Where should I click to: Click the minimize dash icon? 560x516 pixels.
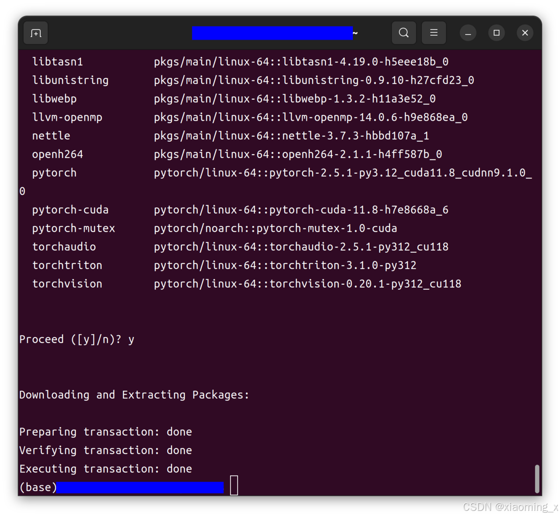[x=468, y=33]
